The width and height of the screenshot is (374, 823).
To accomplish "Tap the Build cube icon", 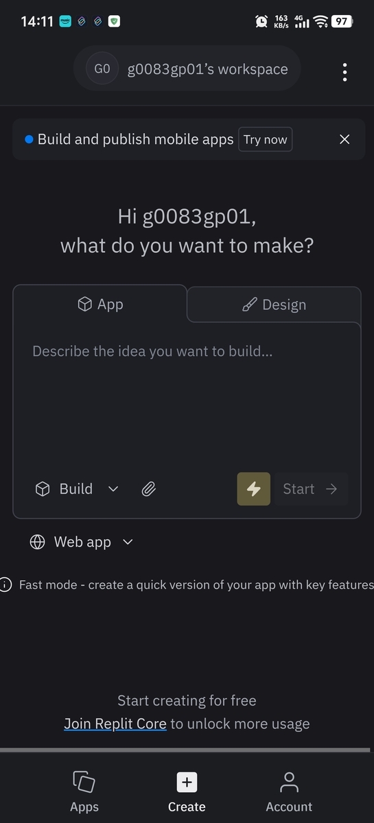I will coord(43,489).
